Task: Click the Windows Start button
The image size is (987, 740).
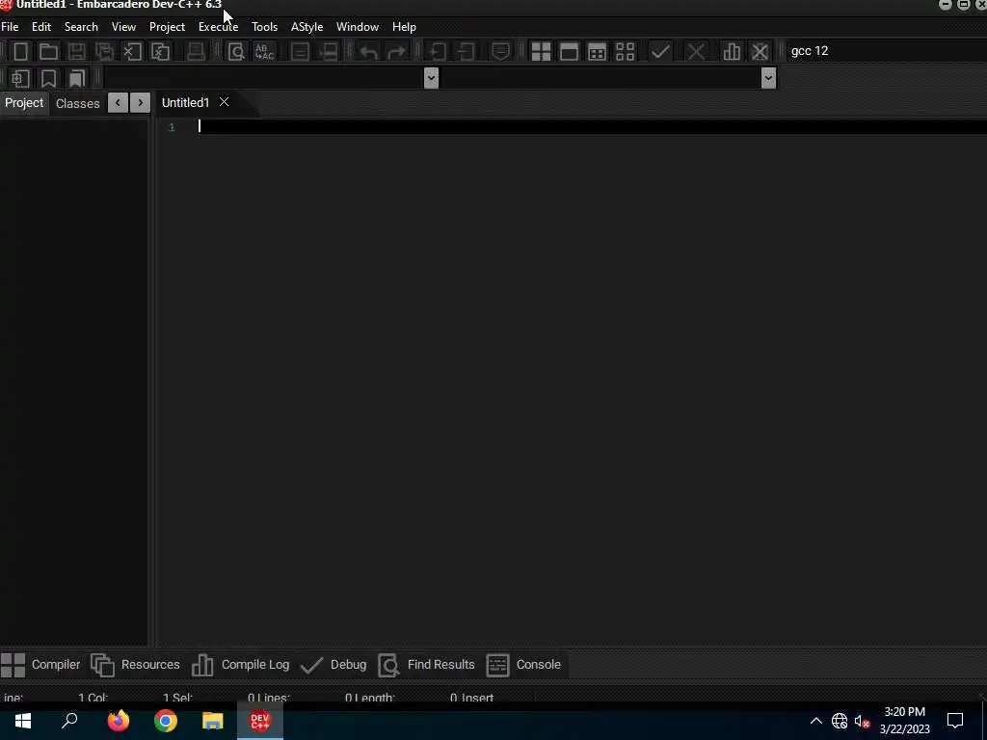Action: click(x=23, y=721)
